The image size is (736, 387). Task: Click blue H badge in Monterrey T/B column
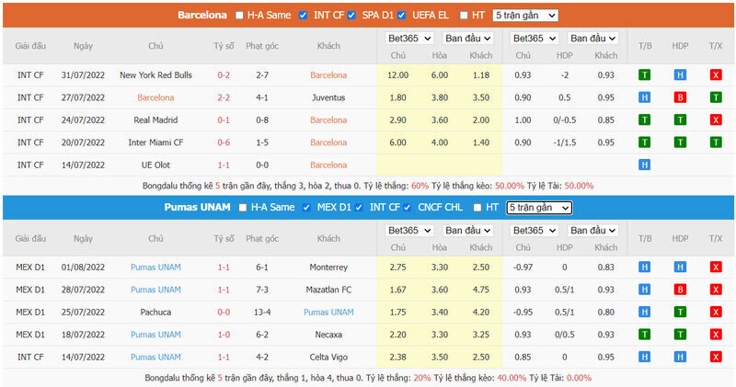(645, 267)
